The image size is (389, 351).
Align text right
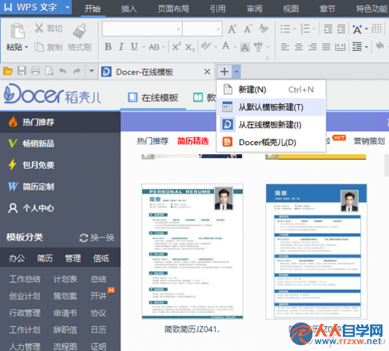312,47
